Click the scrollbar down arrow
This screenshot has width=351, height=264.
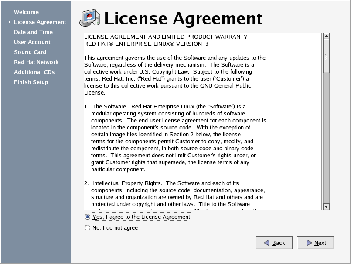tap(326, 206)
